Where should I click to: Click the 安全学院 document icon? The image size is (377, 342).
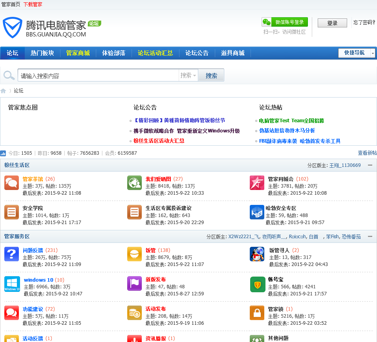pos(11,212)
